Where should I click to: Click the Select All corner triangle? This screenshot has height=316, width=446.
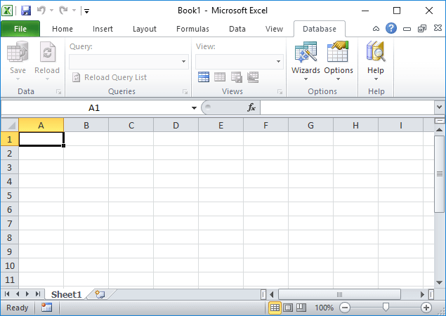tap(10, 125)
